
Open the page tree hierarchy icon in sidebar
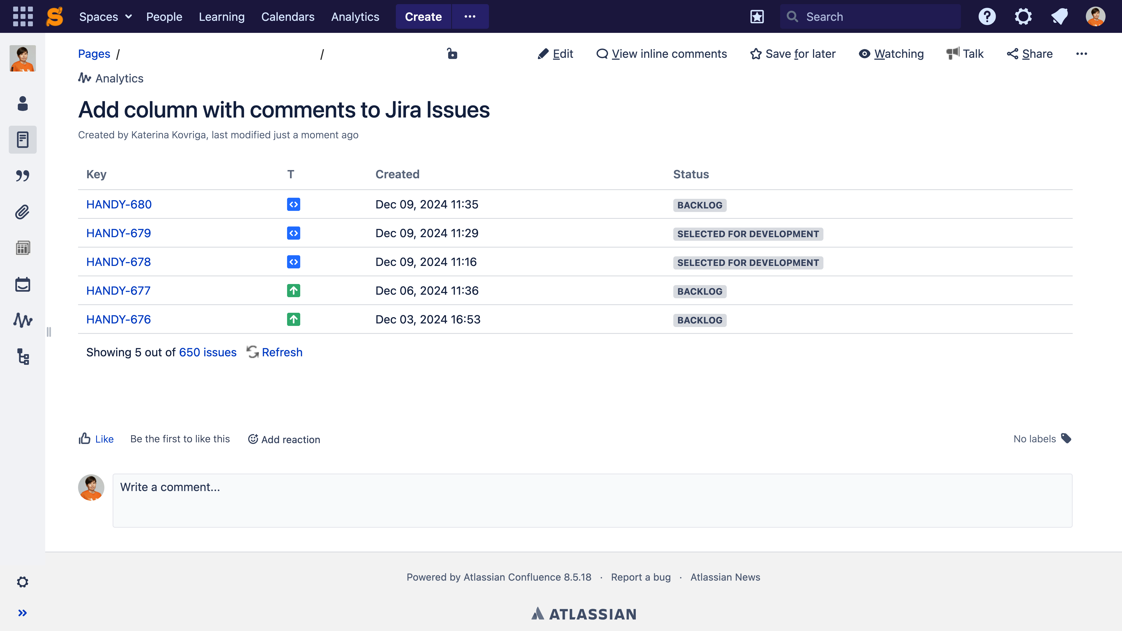[23, 357]
